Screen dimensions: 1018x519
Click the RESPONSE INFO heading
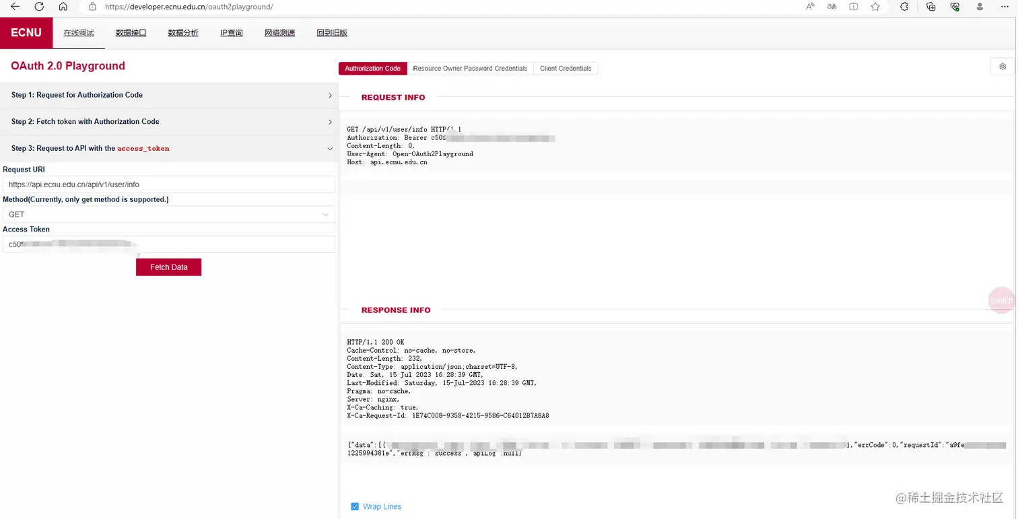click(396, 310)
